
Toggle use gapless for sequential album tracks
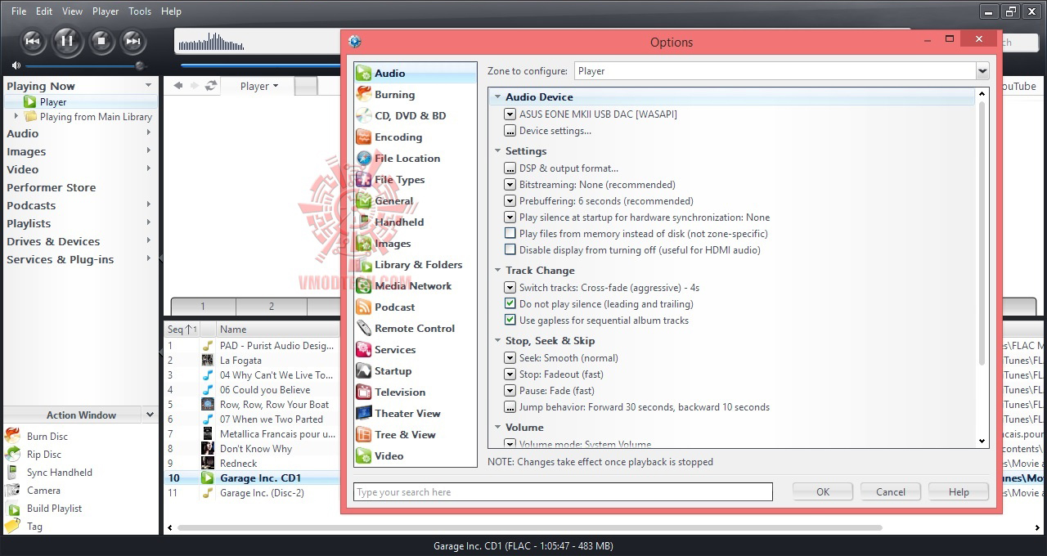[x=510, y=320]
